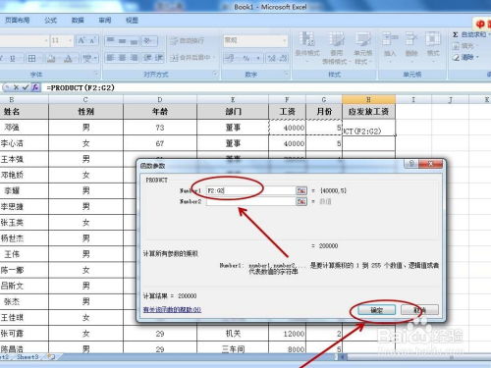The image size is (491, 368).
Task: Click the Decrease Font Size icon
Action: 92,40
